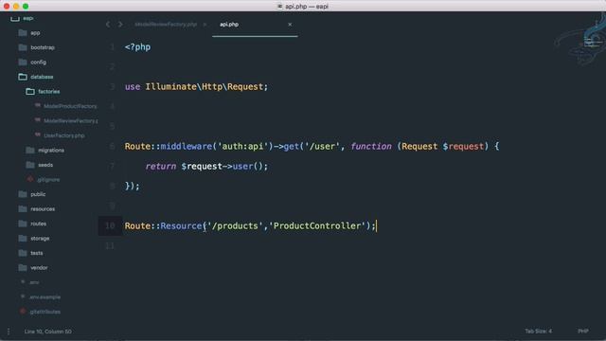Expand the routes folder
The height and width of the screenshot is (341, 606).
click(23, 224)
